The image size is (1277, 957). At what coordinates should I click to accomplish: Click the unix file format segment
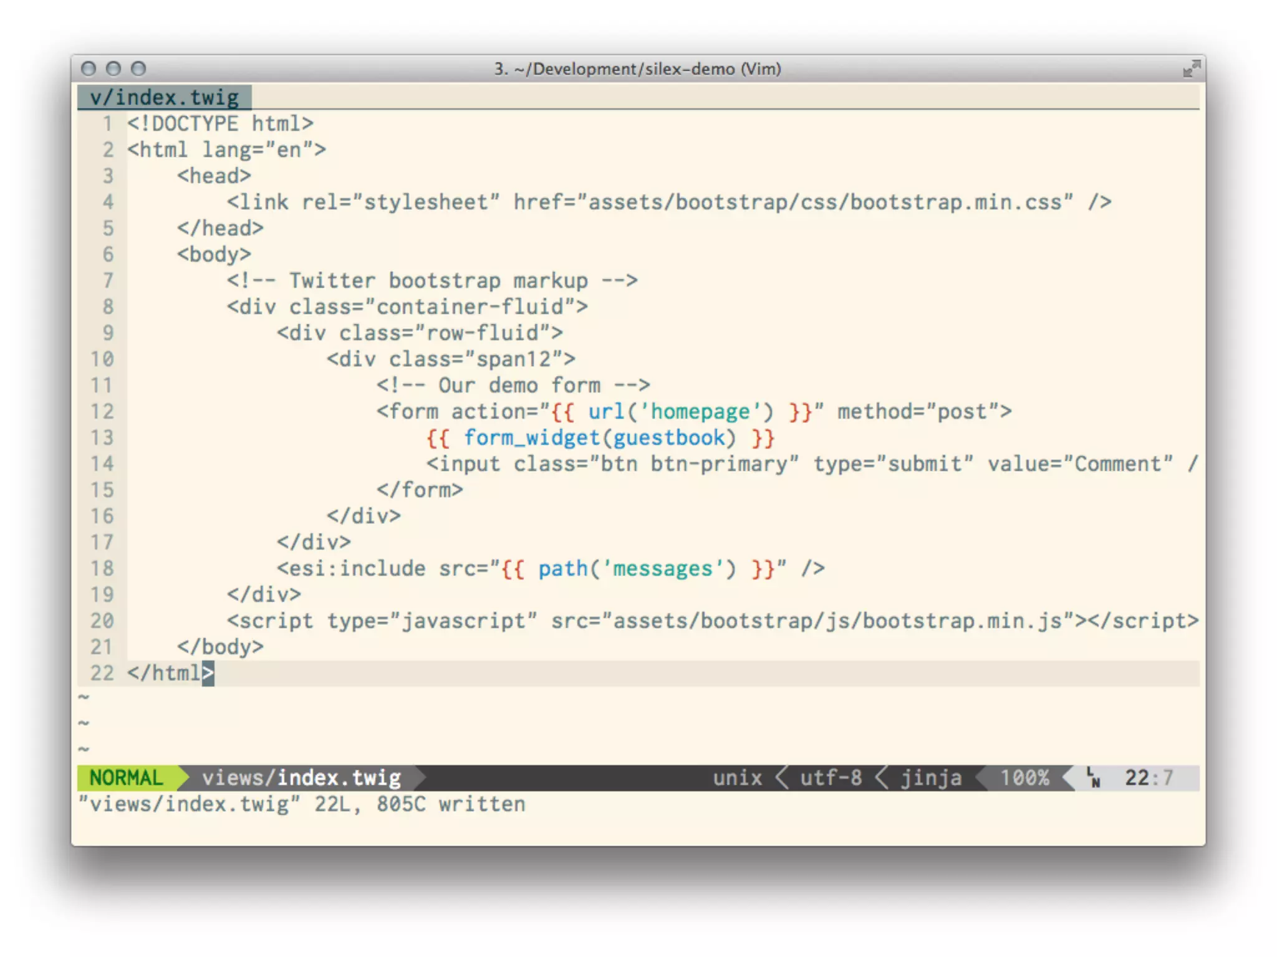coord(737,778)
